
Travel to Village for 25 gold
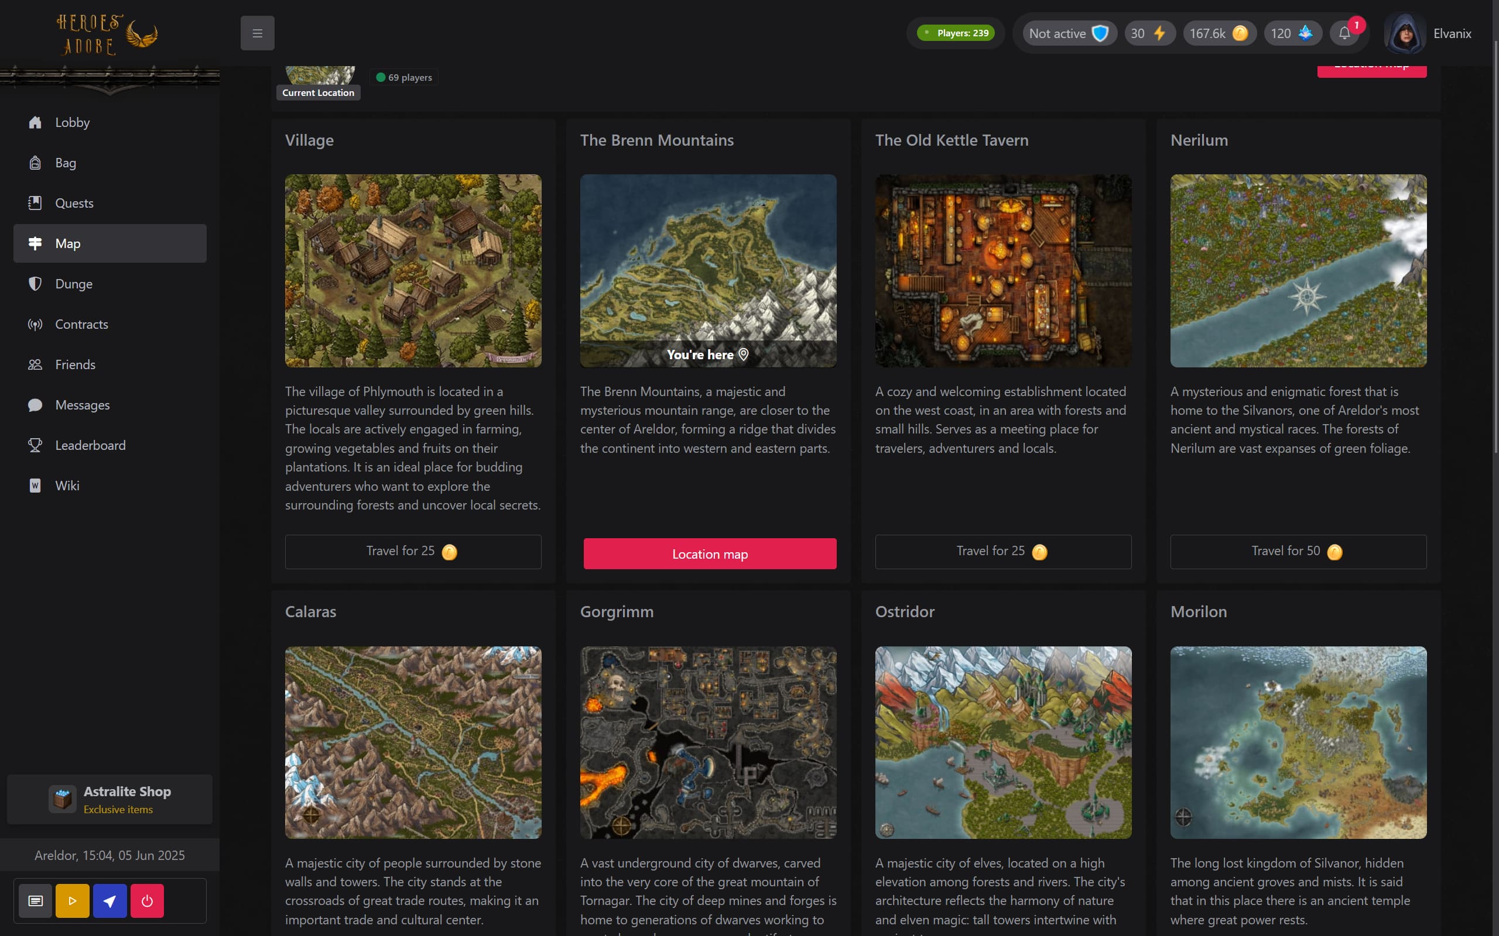[x=413, y=552]
